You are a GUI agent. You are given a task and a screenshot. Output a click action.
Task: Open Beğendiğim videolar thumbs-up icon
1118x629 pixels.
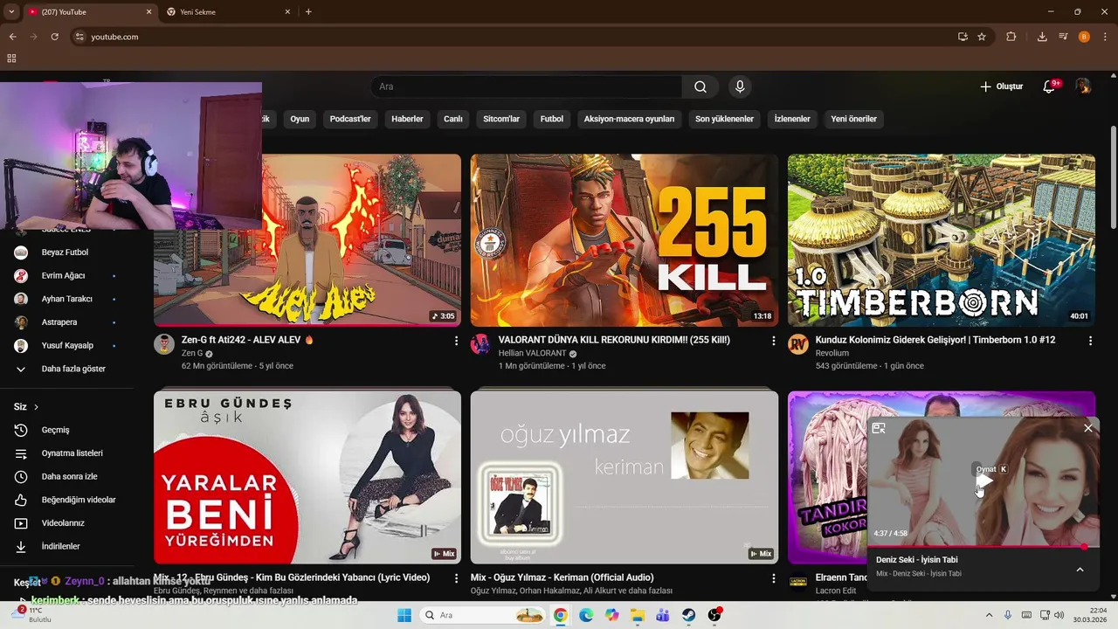tap(21, 500)
